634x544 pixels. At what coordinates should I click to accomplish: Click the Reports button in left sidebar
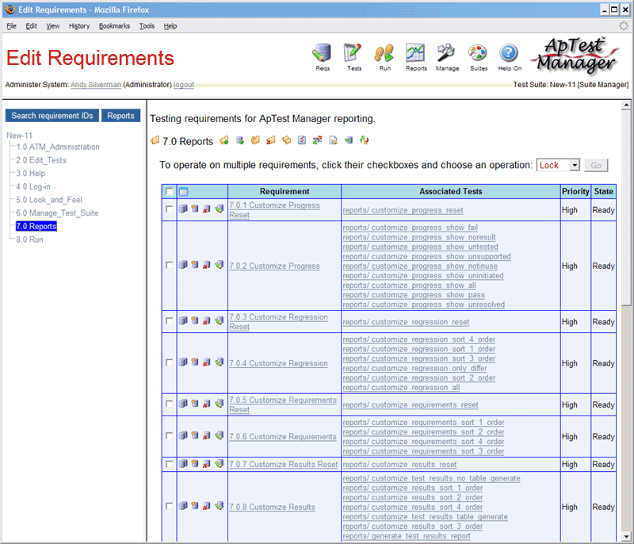[120, 116]
